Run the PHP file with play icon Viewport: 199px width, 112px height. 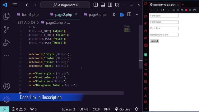(115, 15)
